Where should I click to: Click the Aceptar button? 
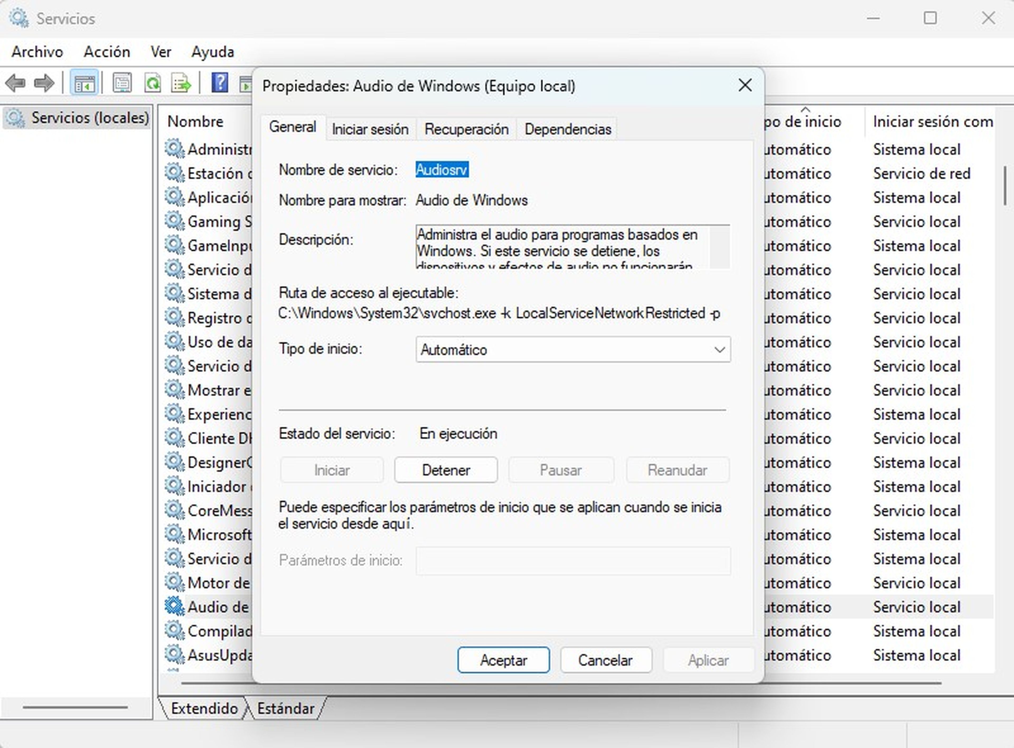tap(503, 660)
